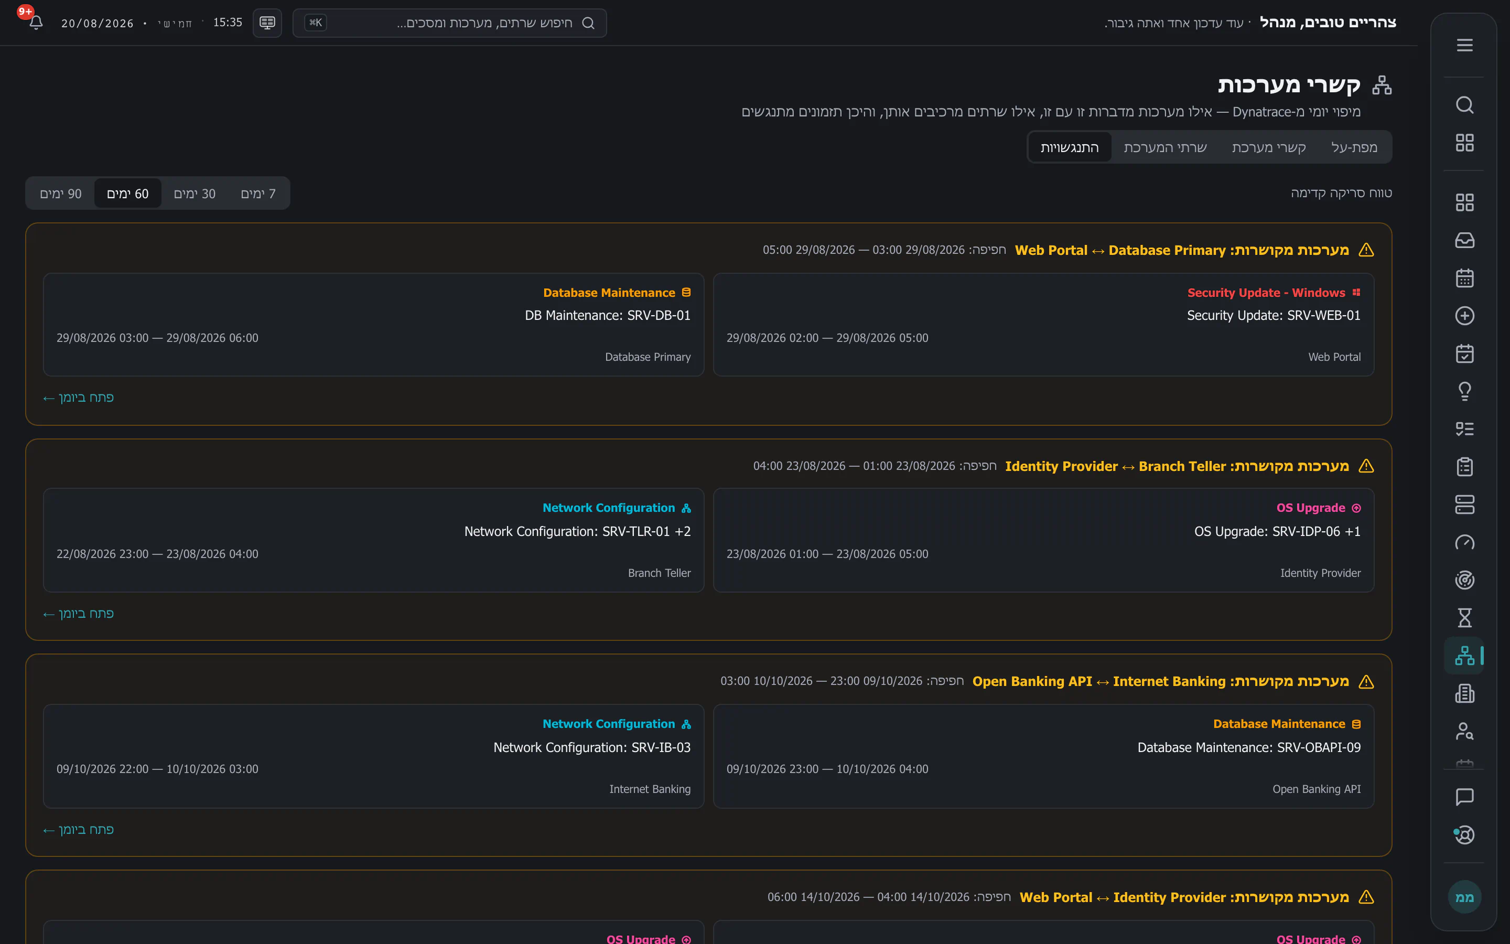The image size is (1510, 944).
Task: Open calendar link in Open Banking API ↔ Internet Banking card
Action: (79, 830)
